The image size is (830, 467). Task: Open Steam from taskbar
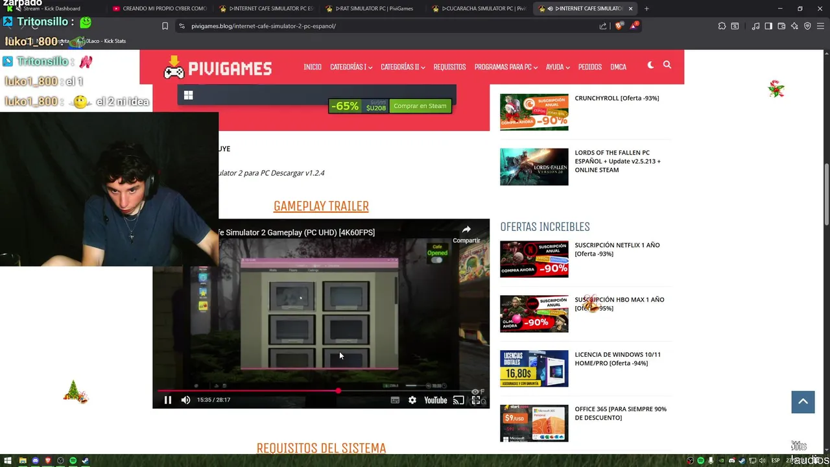pos(85,461)
